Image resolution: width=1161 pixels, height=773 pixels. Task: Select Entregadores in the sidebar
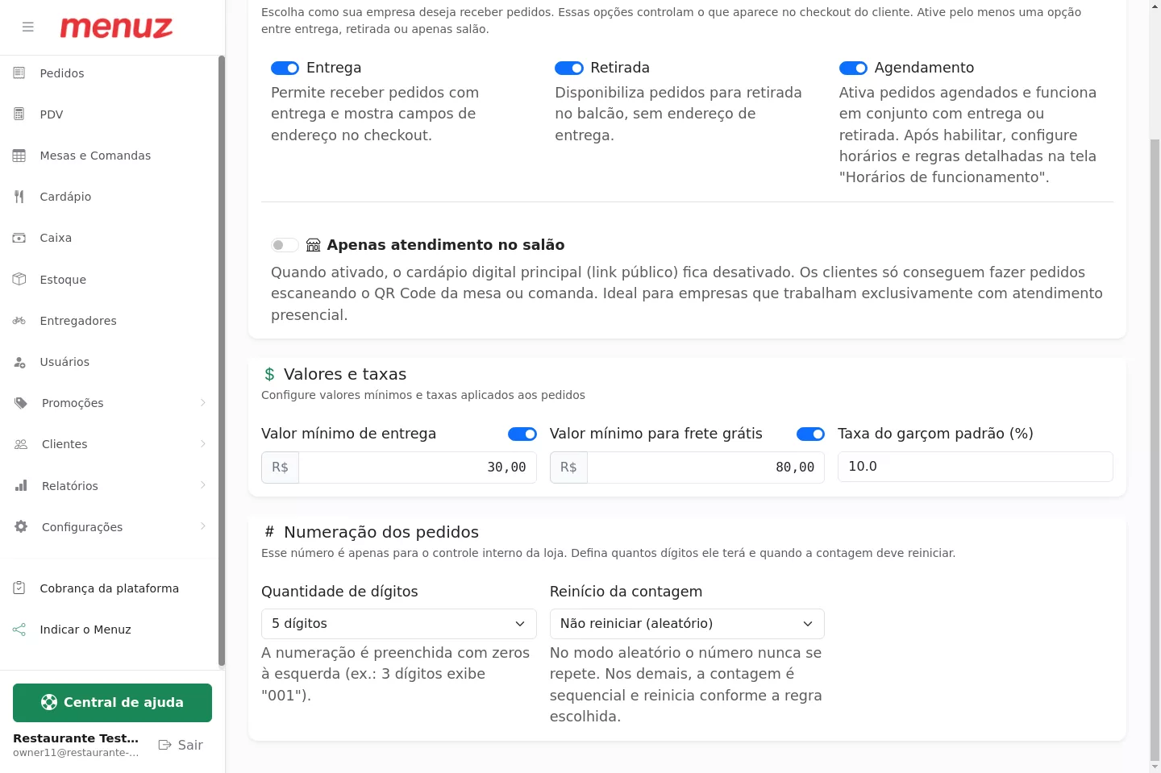click(x=110, y=321)
